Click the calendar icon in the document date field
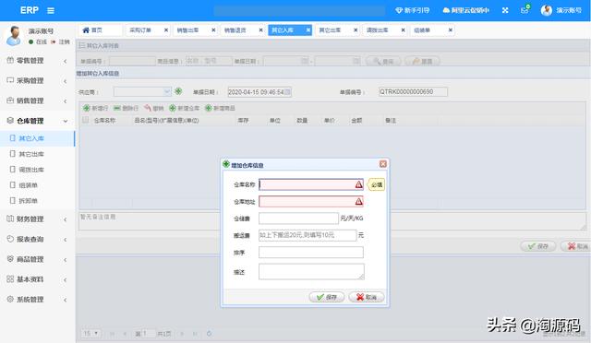The height and width of the screenshot is (343, 591). (x=287, y=92)
